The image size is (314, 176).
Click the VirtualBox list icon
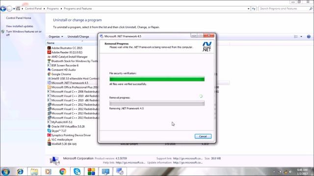click(x=49, y=127)
